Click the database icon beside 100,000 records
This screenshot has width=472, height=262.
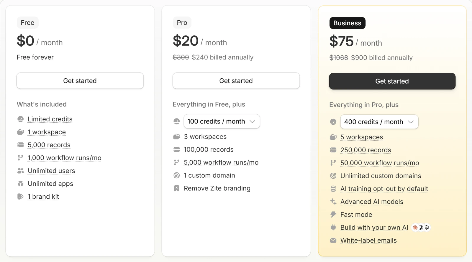[x=176, y=150]
